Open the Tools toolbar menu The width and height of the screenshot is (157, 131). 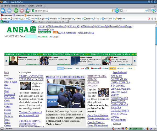pos(96,19)
